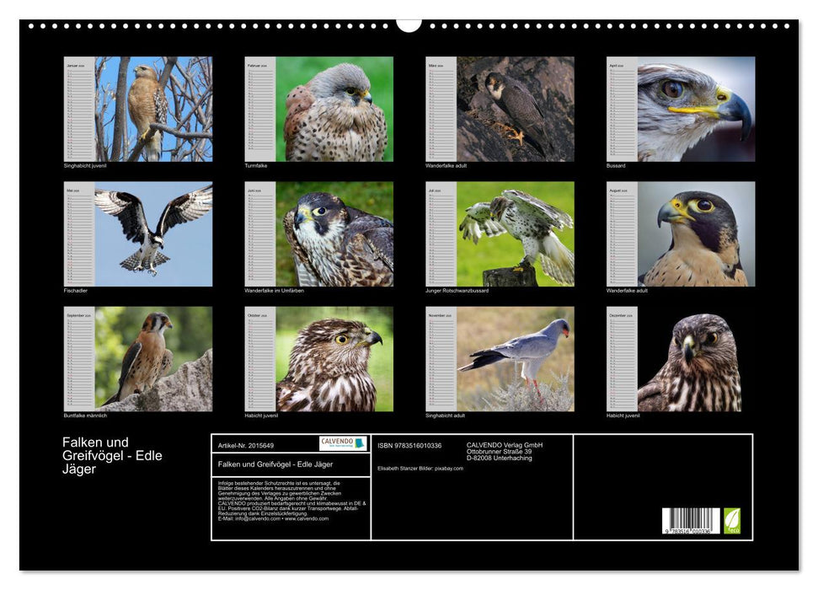
Task: Click the Januar date checklist column
Action: point(80,114)
